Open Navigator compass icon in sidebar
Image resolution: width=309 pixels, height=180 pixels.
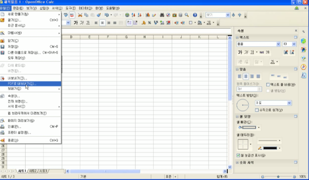click(304, 67)
